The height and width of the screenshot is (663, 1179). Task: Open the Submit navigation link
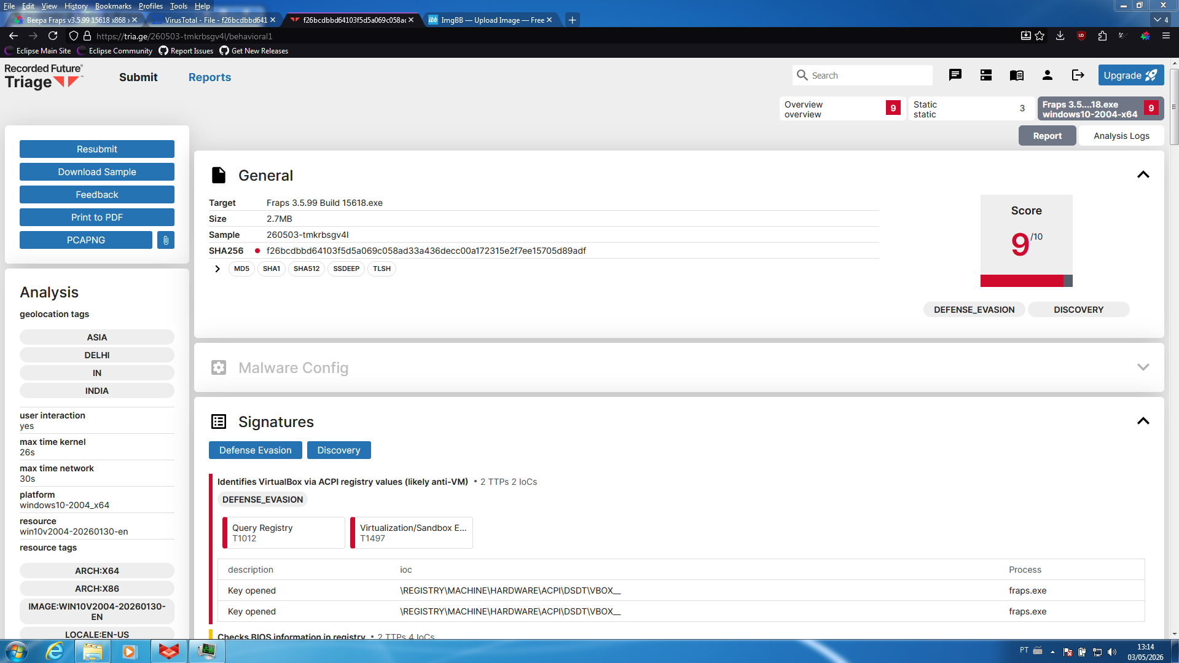point(138,77)
